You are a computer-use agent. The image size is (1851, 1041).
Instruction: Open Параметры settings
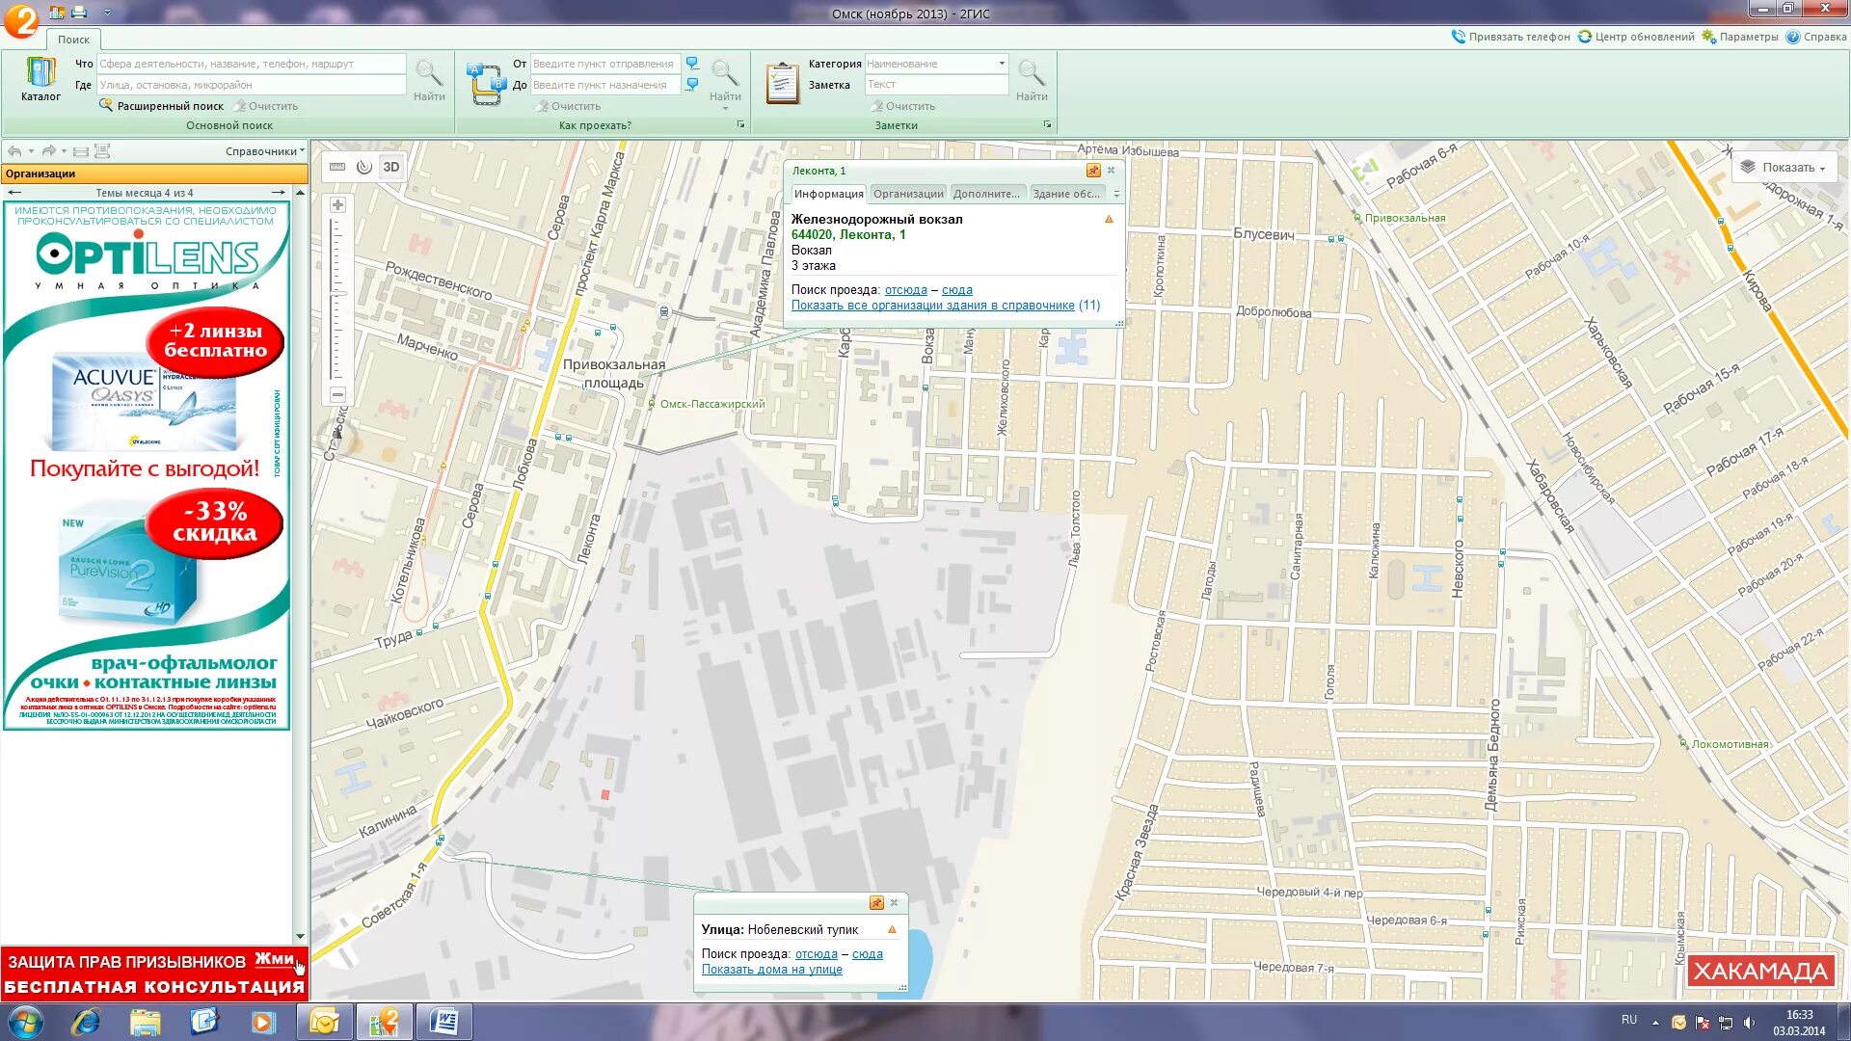pyautogui.click(x=1740, y=37)
